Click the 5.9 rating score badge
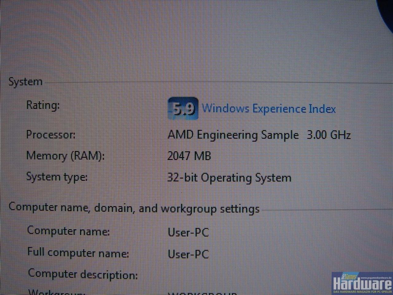 click(x=183, y=108)
